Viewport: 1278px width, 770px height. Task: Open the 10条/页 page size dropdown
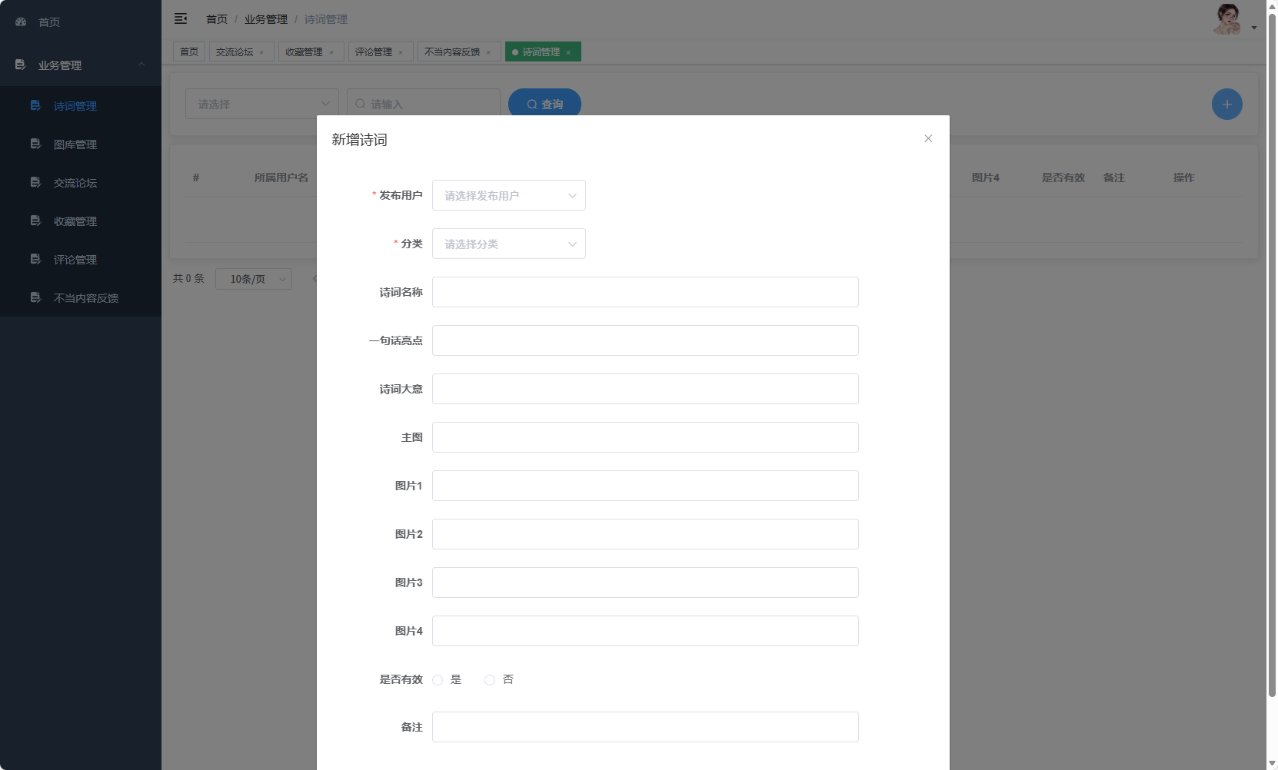(x=254, y=279)
